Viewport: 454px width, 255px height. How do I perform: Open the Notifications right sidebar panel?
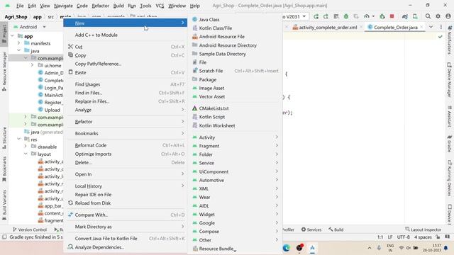point(450,40)
